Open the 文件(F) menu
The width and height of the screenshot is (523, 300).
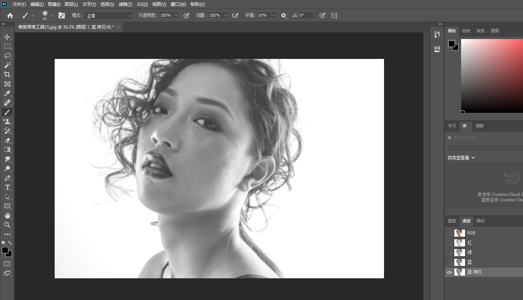(19, 4)
